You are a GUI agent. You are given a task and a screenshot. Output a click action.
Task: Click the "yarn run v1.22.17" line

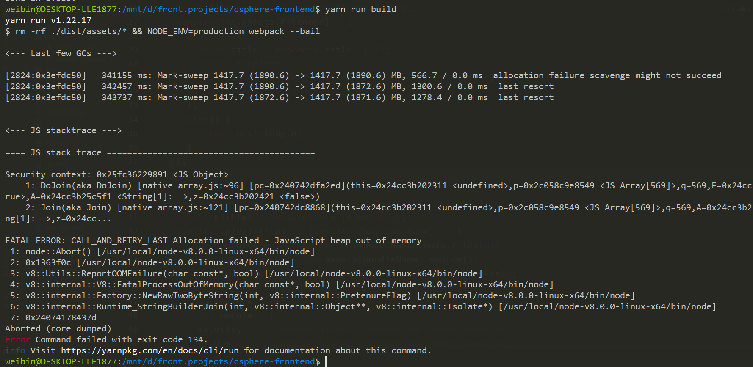coord(48,20)
